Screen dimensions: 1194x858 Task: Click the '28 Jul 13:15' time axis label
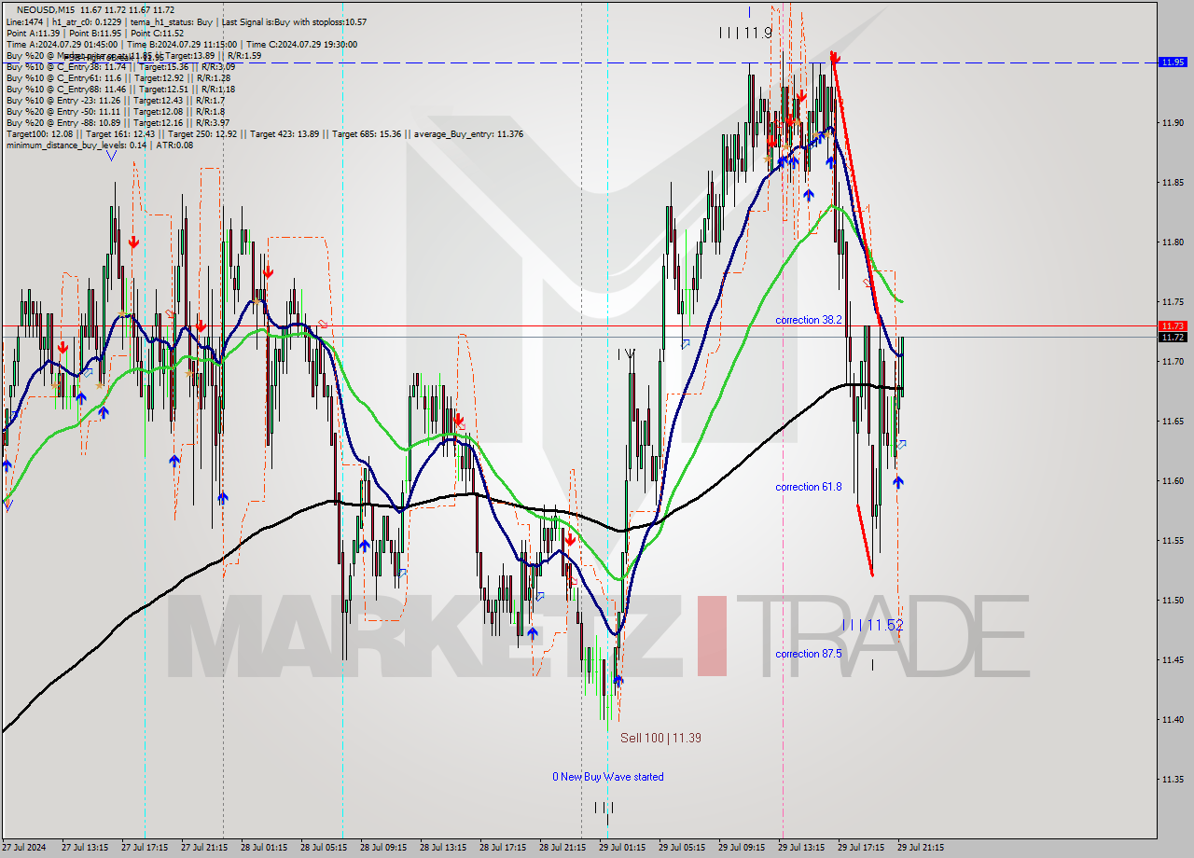click(443, 848)
